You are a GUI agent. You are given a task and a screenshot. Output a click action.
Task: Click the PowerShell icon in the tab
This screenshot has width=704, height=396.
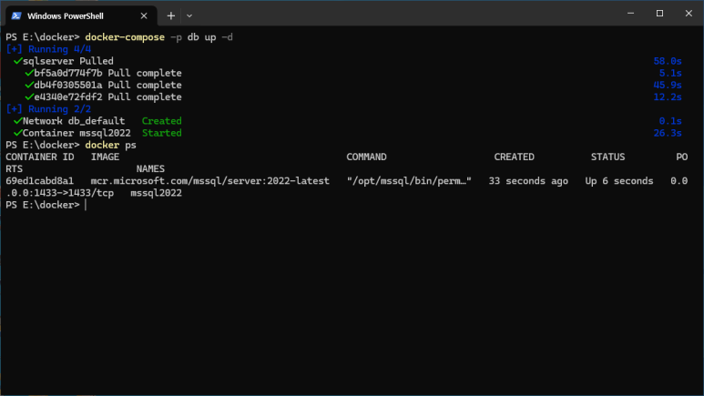[x=16, y=15]
